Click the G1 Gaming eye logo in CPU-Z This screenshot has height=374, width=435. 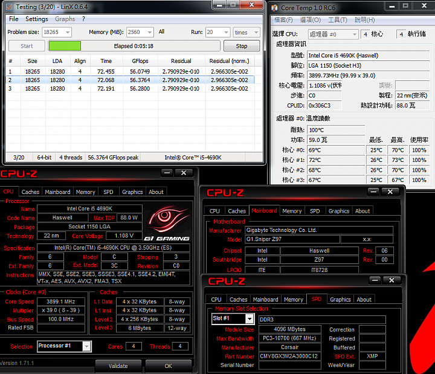pos(167,224)
